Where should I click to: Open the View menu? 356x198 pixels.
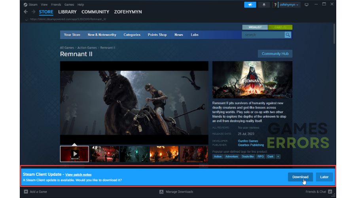[x=44, y=4]
